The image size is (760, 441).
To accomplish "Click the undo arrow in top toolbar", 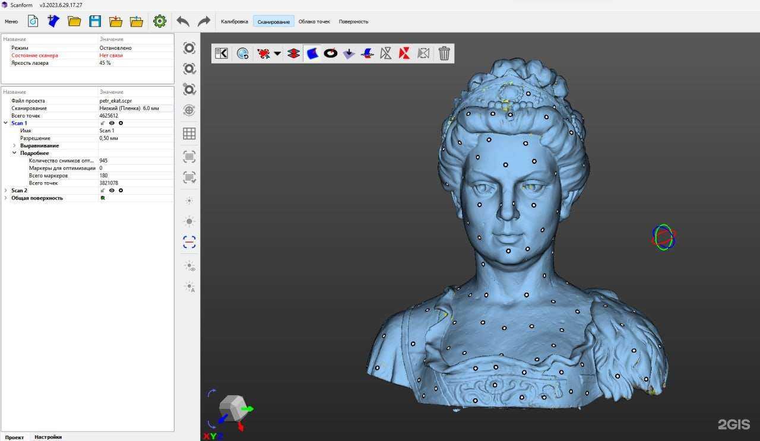I will coord(183,21).
